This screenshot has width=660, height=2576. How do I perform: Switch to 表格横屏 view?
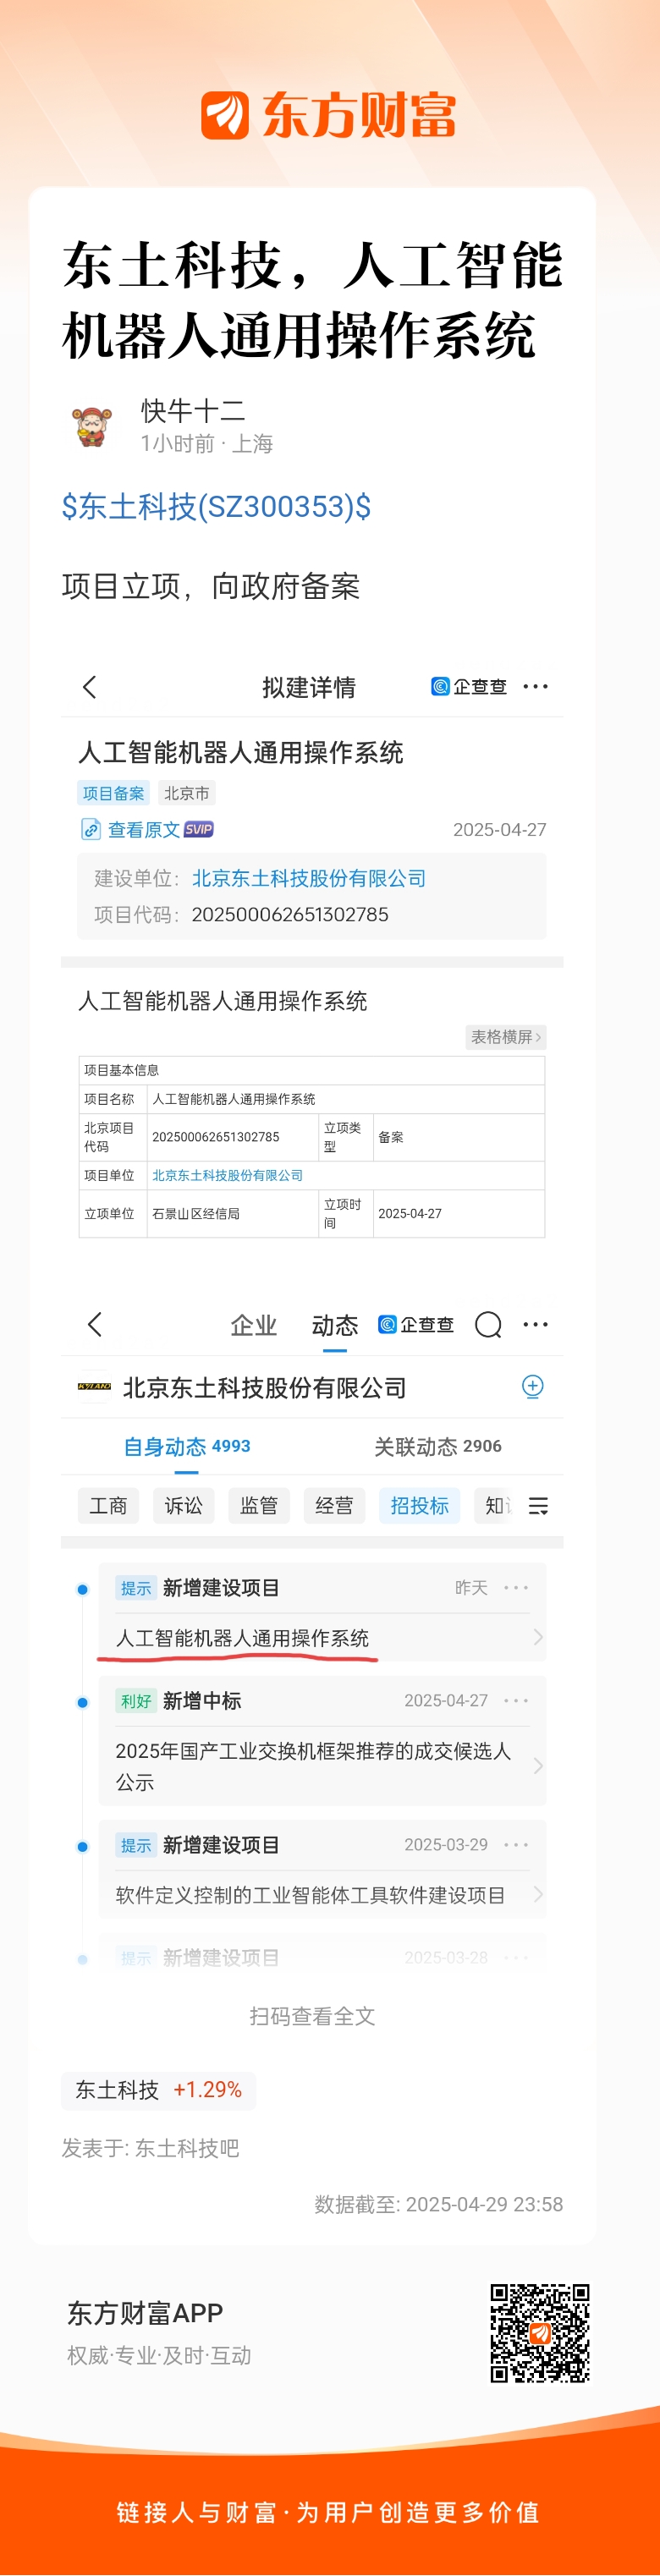tap(506, 1037)
